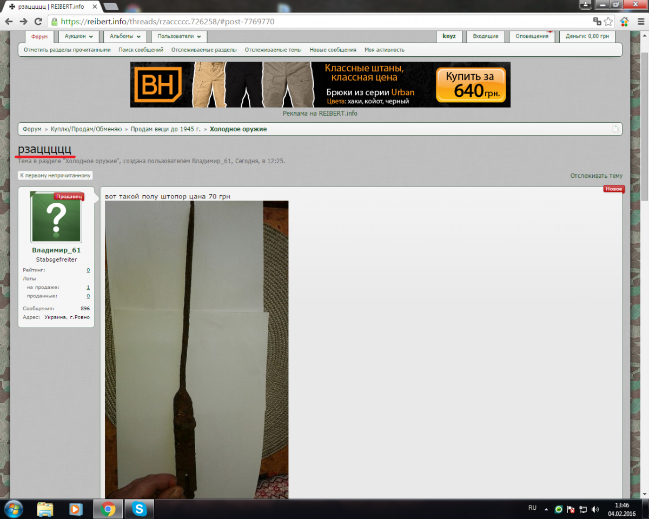Go back with browser back arrow
Image resolution: width=649 pixels, height=519 pixels.
(x=9, y=22)
